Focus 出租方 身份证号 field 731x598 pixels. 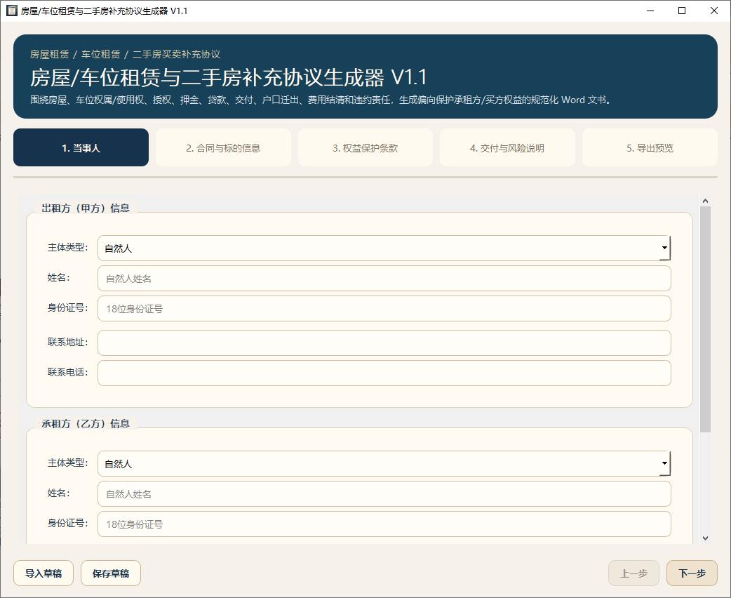point(384,308)
